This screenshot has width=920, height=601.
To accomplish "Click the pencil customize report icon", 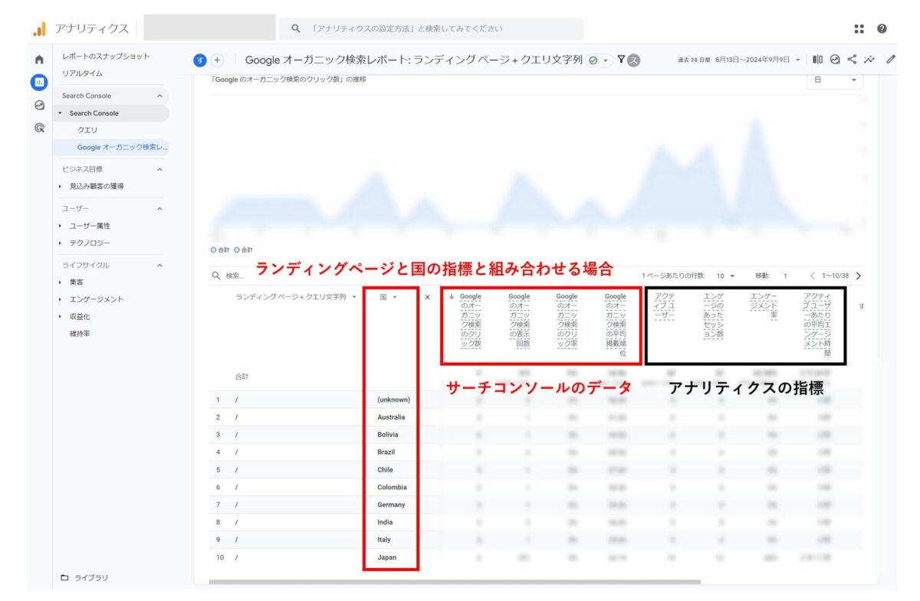I will (890, 59).
